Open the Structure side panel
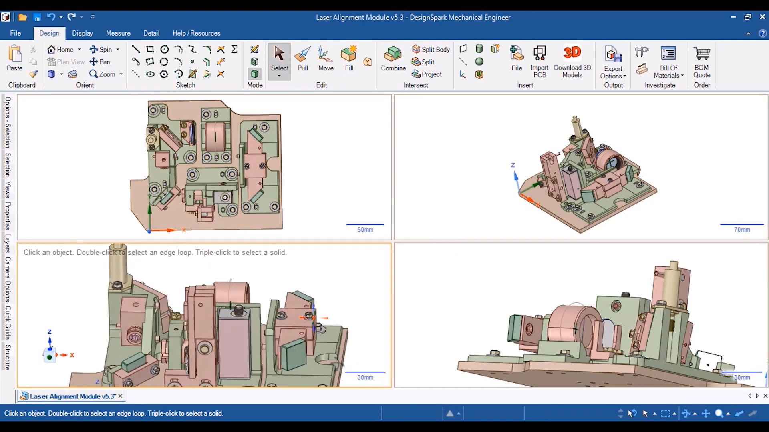The width and height of the screenshot is (769, 432). click(x=8, y=357)
